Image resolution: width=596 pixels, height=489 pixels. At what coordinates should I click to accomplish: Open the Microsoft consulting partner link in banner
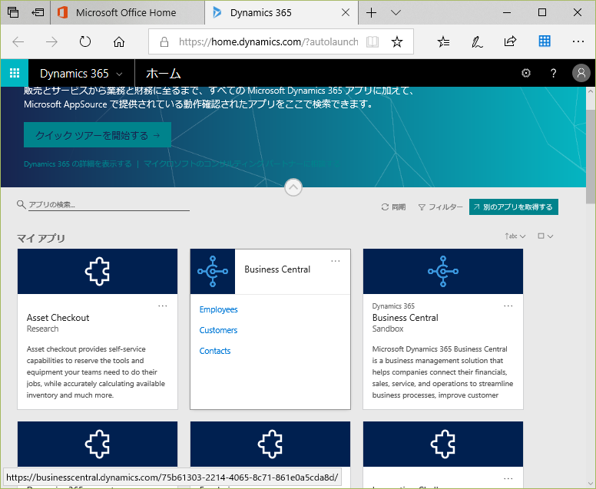[x=242, y=164]
